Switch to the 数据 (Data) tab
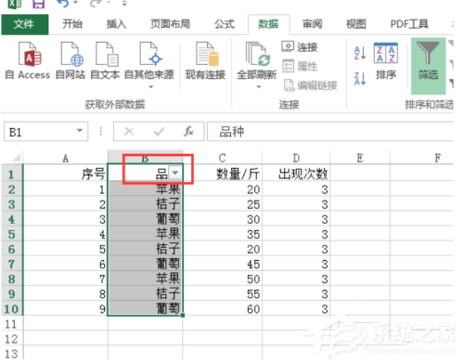This screenshot has height=363, width=464. [x=268, y=24]
